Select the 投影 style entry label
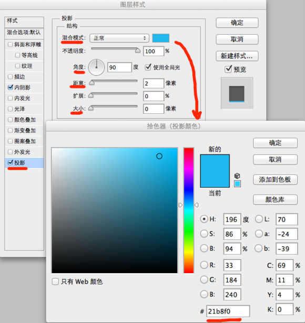305x323 pixels. [19, 163]
